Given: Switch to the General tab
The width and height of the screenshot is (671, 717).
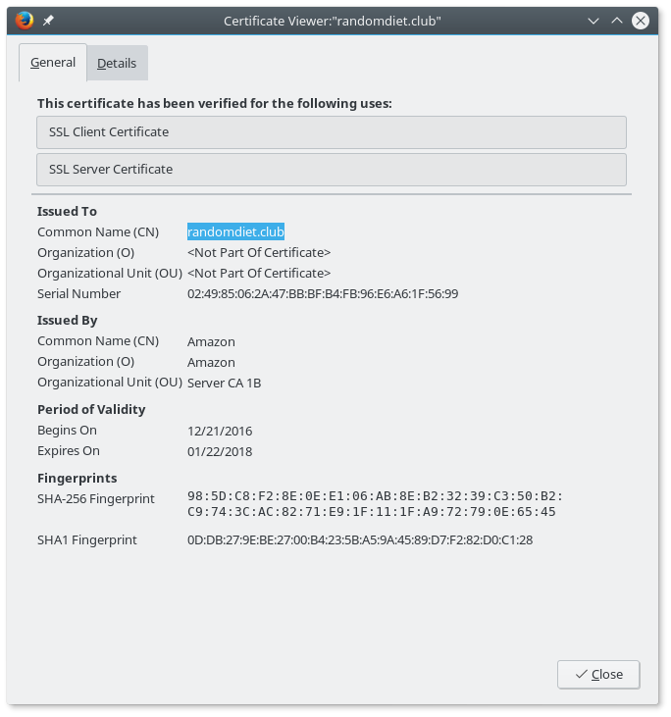Looking at the screenshot, I should pos(53,63).
